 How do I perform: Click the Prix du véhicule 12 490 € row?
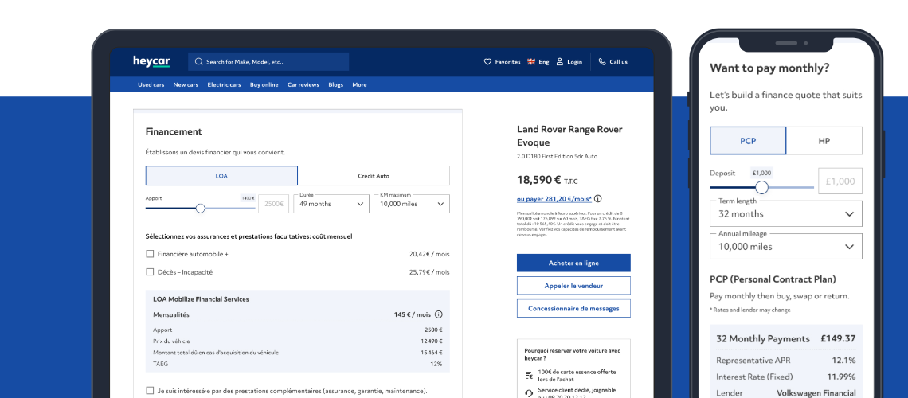click(298, 341)
